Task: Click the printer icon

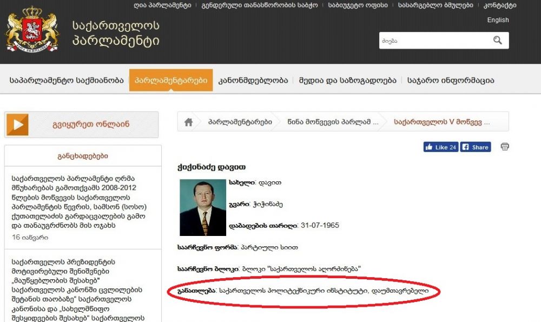Action: tap(505, 147)
